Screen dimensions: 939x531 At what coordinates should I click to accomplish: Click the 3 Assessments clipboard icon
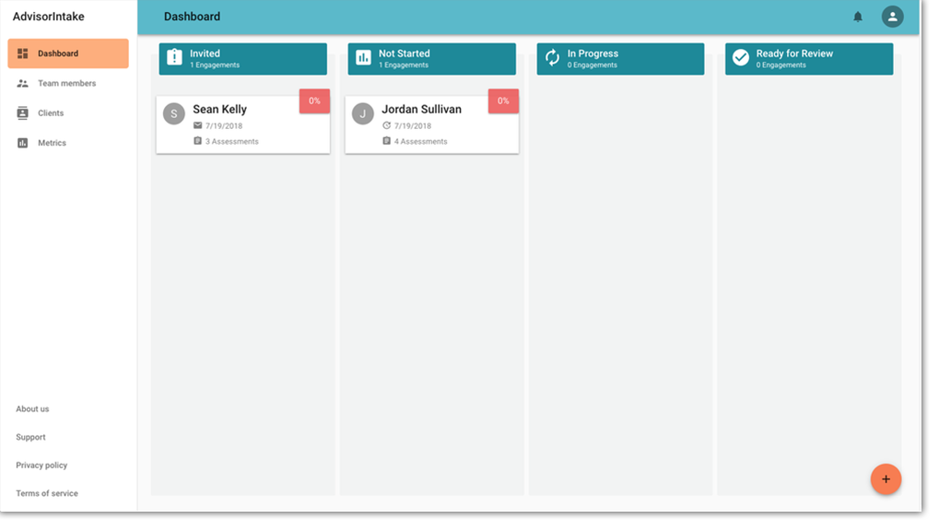(x=197, y=141)
